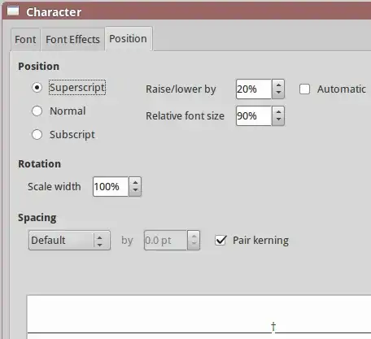Choose the Subscript radio button
The image size is (371, 339).
(x=37, y=135)
